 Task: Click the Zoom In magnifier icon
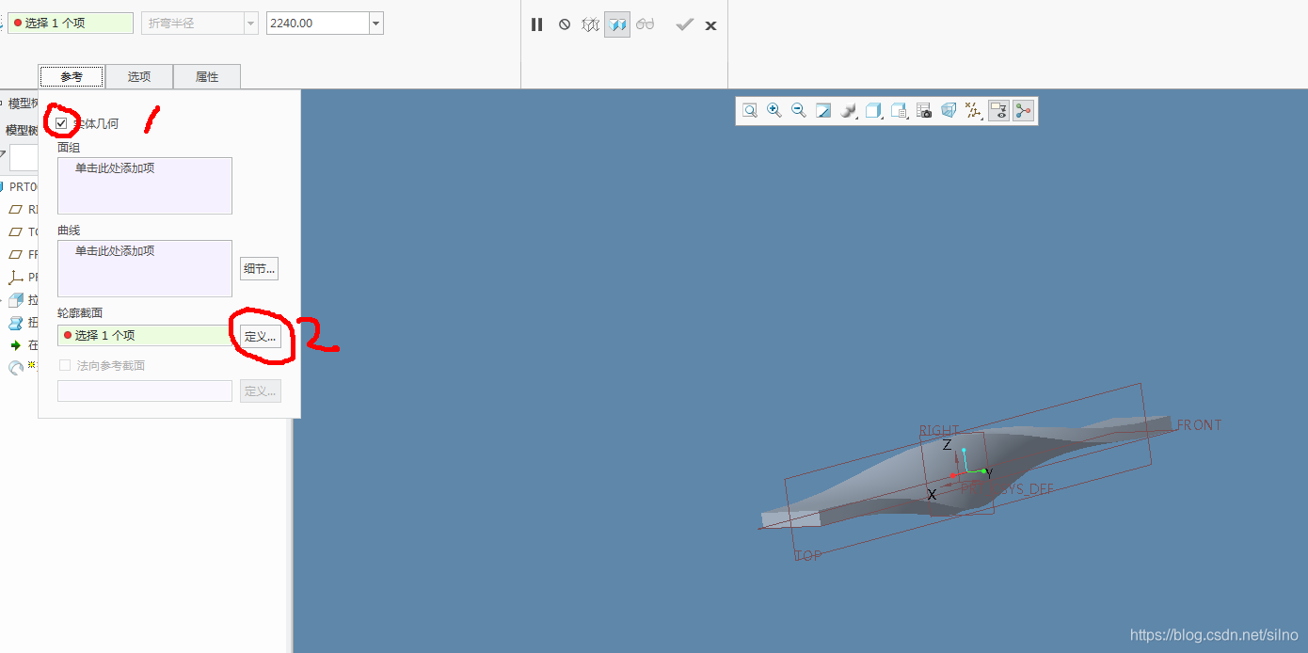tap(774, 111)
